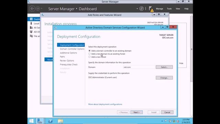Click the speaker icon in system tray
The image size is (220, 124).
point(178,121)
